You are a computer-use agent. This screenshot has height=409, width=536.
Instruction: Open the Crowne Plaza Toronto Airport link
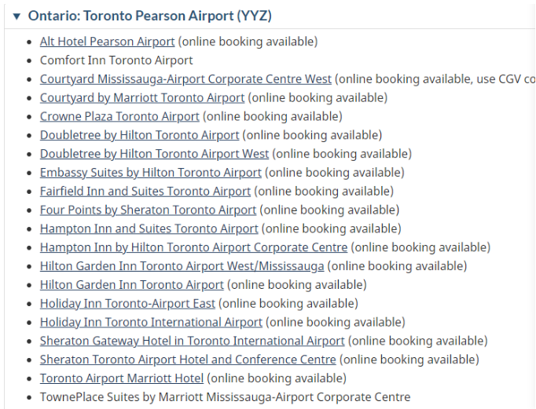(x=119, y=117)
